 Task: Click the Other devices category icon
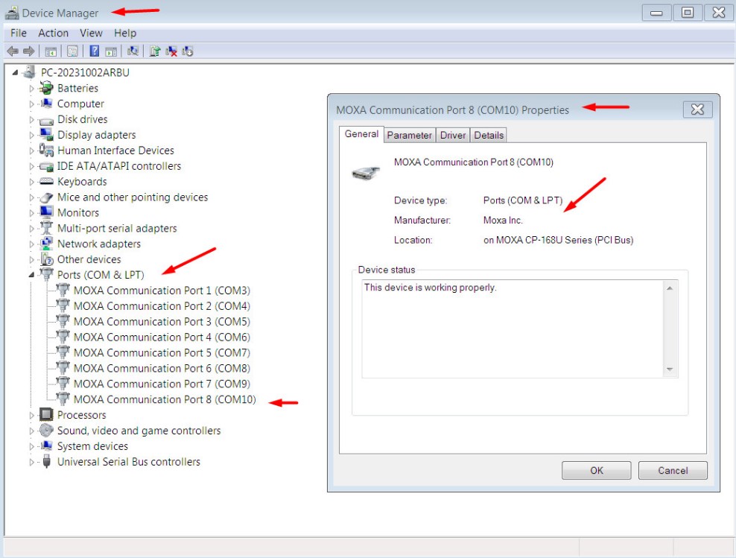46,259
